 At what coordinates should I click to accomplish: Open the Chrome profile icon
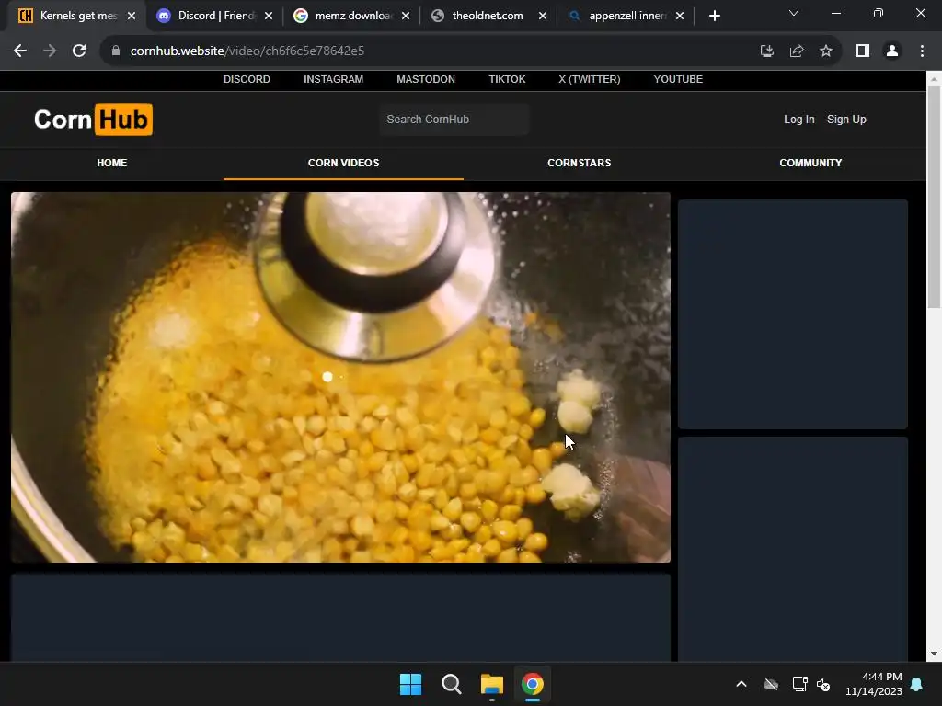(x=892, y=51)
